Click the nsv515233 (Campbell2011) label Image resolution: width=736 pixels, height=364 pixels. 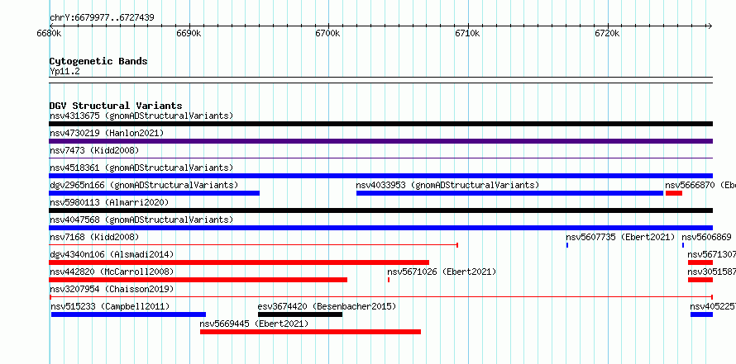pos(110,306)
